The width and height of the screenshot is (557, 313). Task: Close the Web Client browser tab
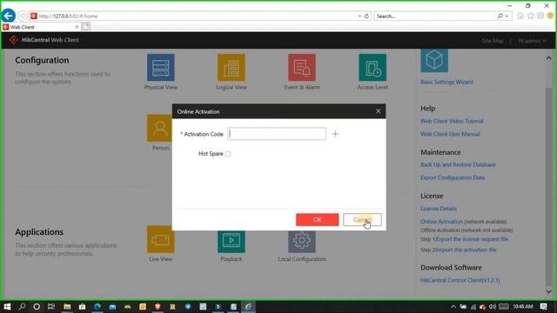click(x=77, y=27)
